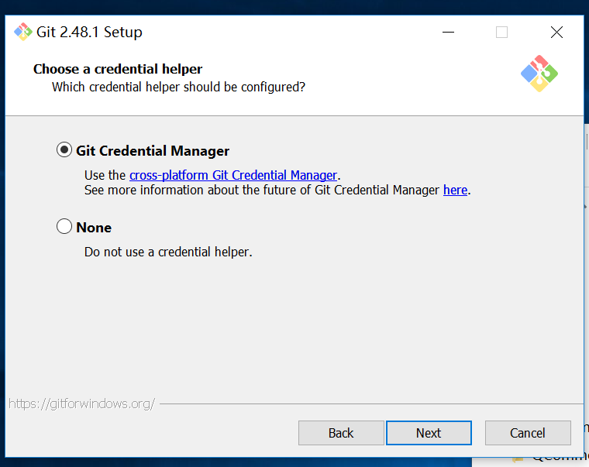Click the Next button
This screenshot has height=467, width=589.
[x=429, y=433]
